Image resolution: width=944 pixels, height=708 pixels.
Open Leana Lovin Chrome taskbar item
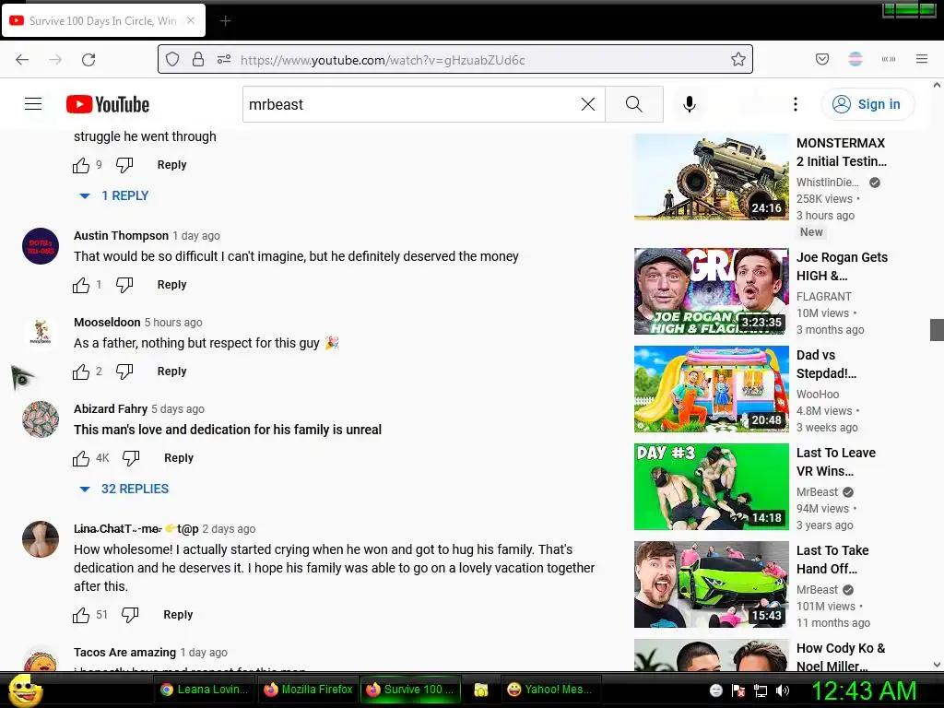click(x=205, y=690)
